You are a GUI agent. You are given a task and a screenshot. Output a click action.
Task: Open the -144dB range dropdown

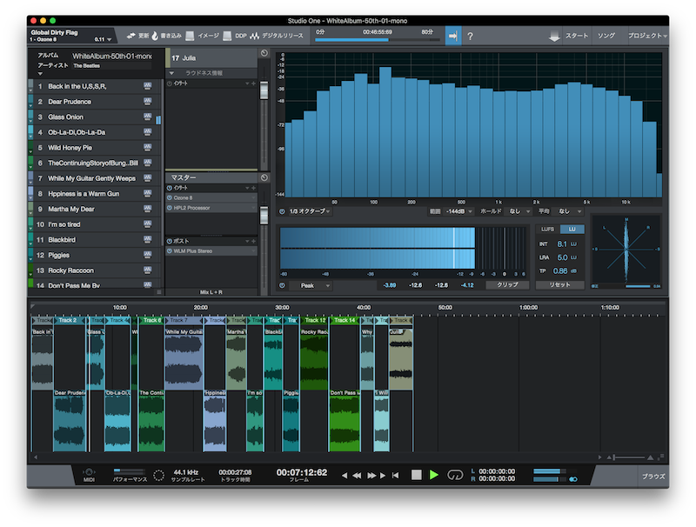point(459,211)
